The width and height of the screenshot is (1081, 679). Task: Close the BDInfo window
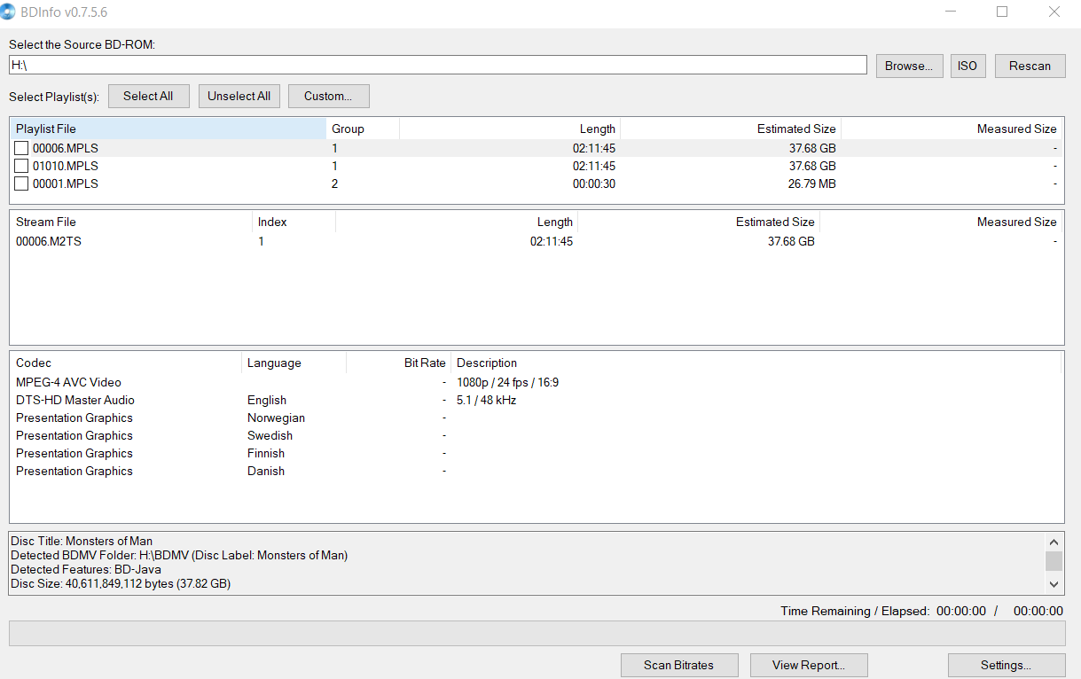tap(1054, 12)
